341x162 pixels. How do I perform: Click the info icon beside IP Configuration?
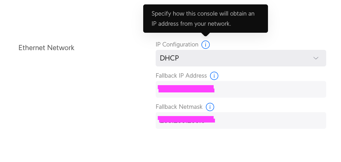point(206,45)
